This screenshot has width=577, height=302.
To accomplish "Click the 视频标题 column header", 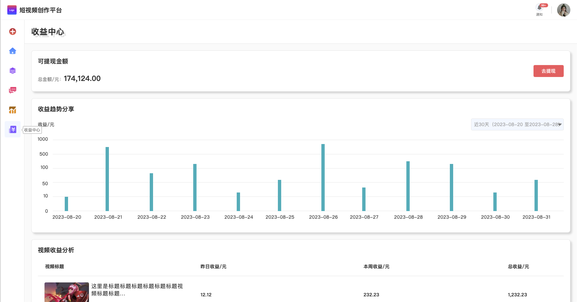I will click(x=54, y=266).
